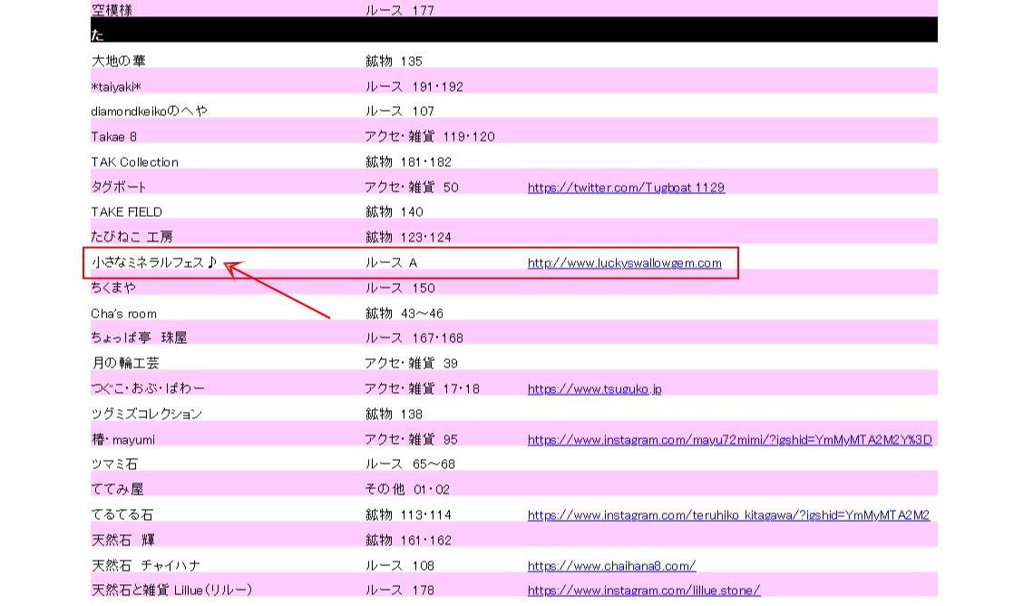Click booth cell ルース 167・168

pyautogui.click(x=414, y=337)
